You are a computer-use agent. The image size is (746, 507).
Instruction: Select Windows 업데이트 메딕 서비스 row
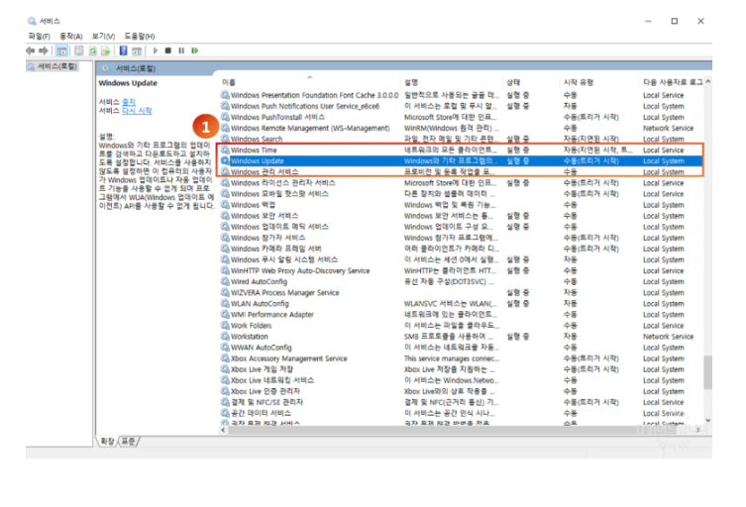point(461,227)
